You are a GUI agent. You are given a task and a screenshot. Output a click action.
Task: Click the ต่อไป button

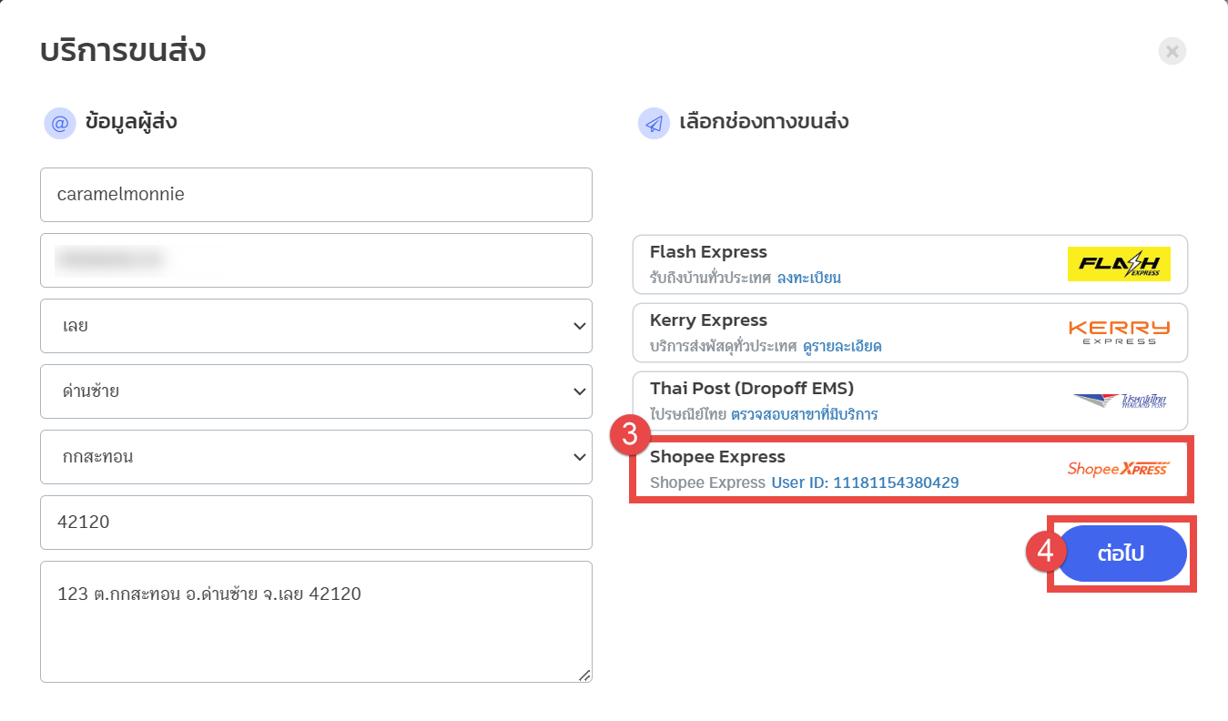tap(1121, 553)
